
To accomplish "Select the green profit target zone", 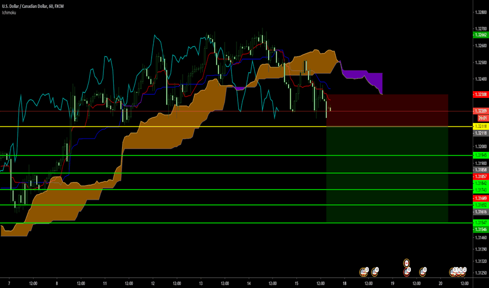I will 387,174.
